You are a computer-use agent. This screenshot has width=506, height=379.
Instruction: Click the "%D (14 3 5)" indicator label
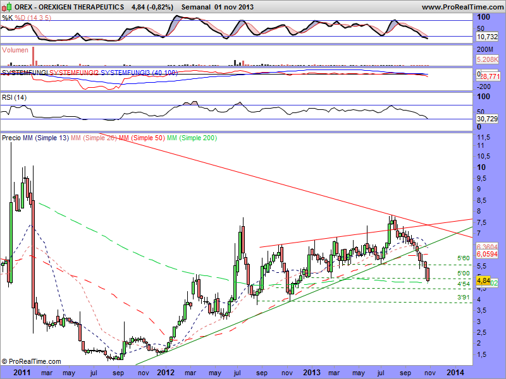[33, 18]
